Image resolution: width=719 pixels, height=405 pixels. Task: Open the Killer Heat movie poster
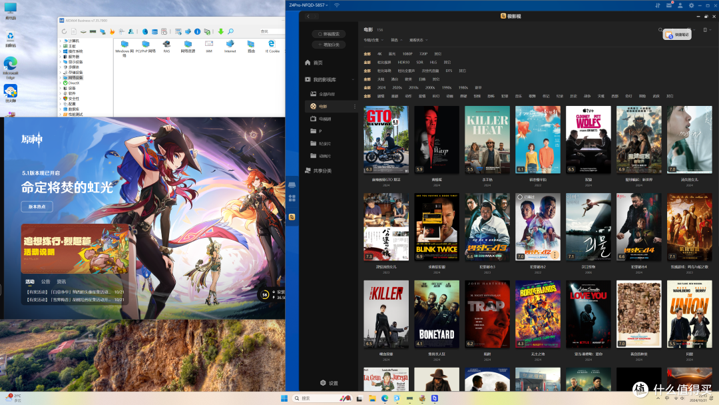tap(487, 139)
